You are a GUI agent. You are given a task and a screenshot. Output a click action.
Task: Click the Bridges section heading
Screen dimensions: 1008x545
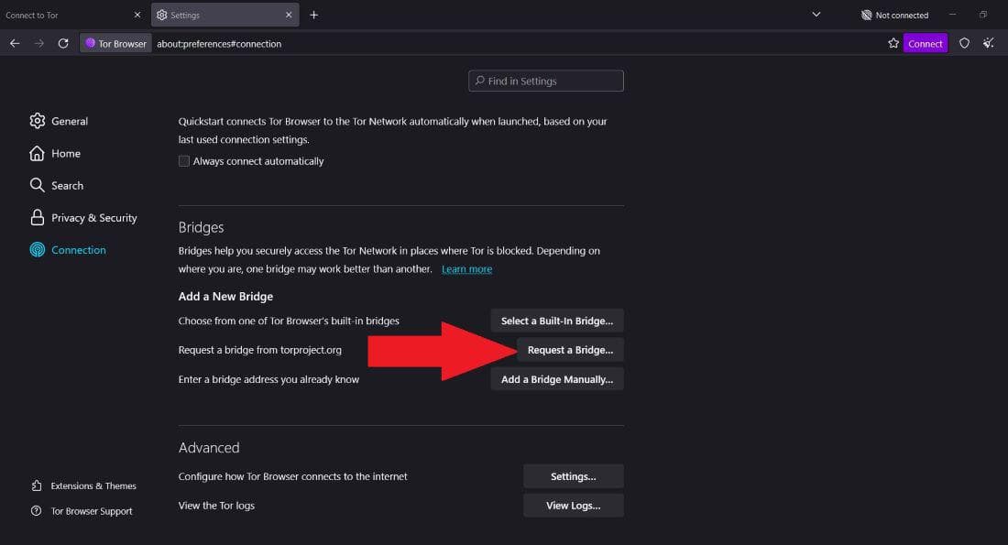pyautogui.click(x=201, y=227)
